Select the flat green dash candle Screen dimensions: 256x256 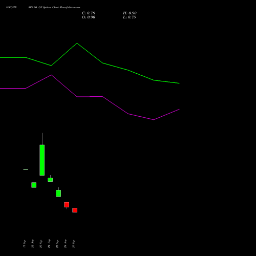(x=26, y=169)
